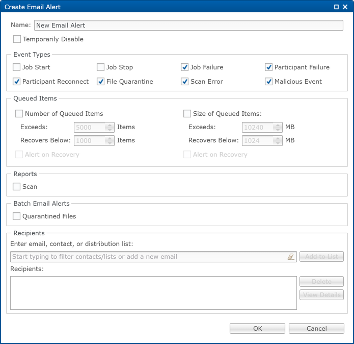This screenshot has width=354, height=344.
Task: Enable Number of Queued Items checkbox
Action: click(x=19, y=113)
